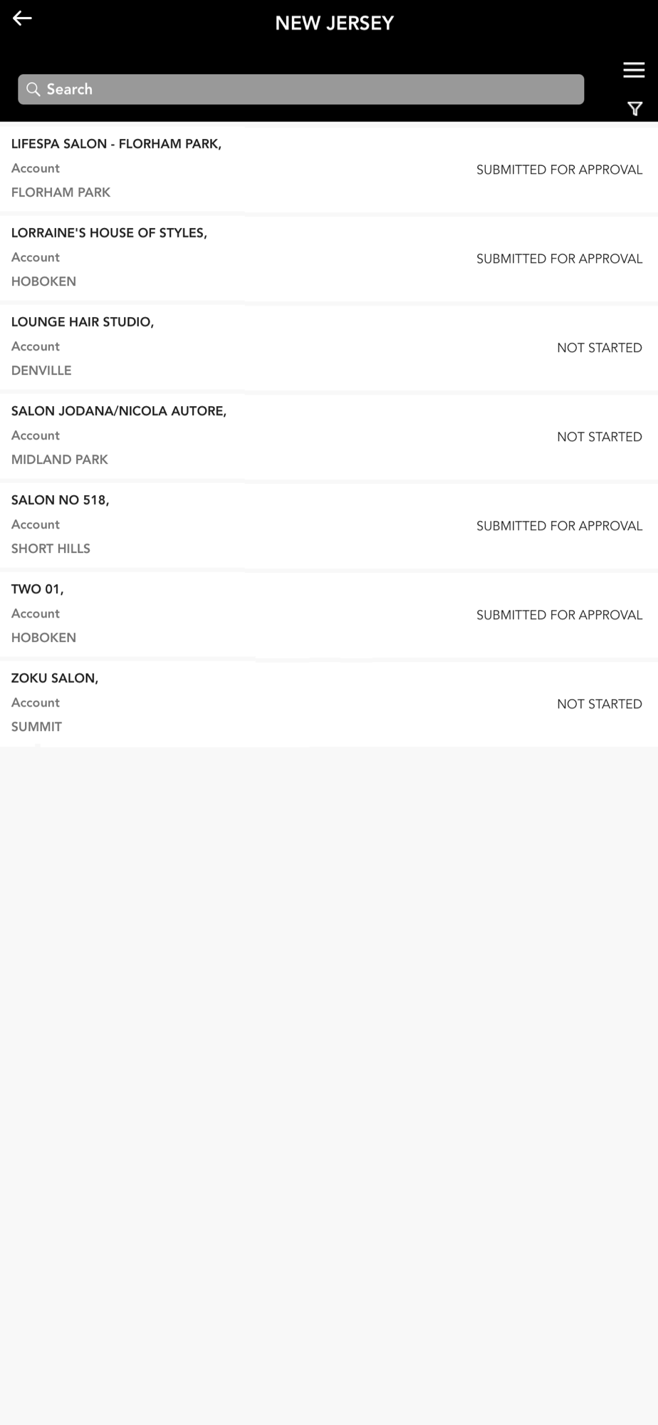
Task: Select Salon Jodana/Nicola Autore row
Action: (119, 411)
